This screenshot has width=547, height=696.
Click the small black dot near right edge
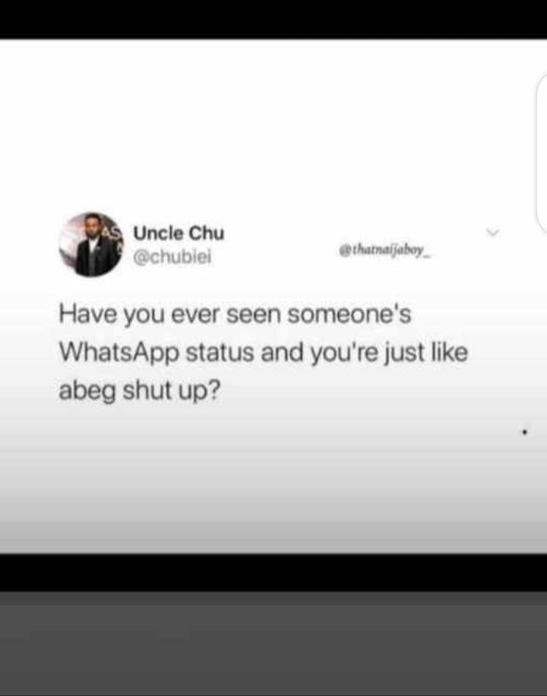coord(525,431)
